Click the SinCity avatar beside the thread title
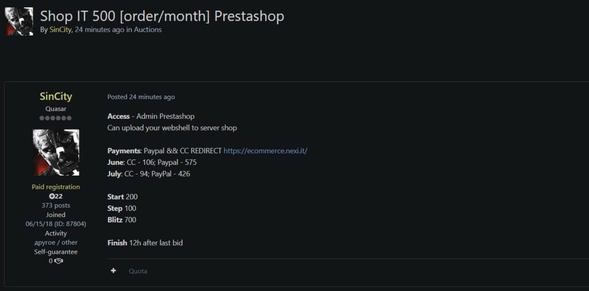 coord(19,22)
